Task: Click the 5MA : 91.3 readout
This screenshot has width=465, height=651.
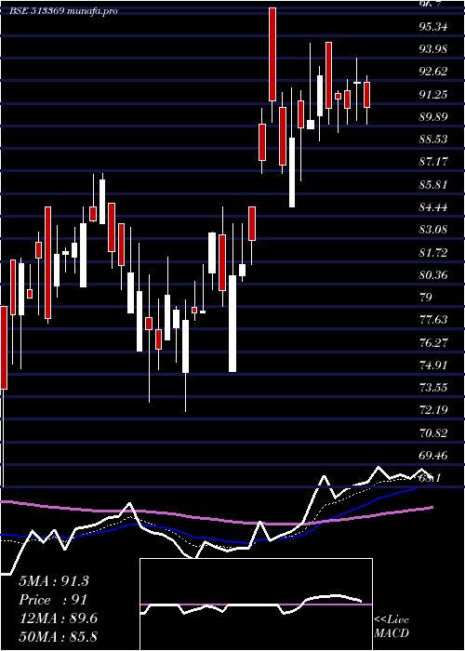Action: (x=54, y=581)
